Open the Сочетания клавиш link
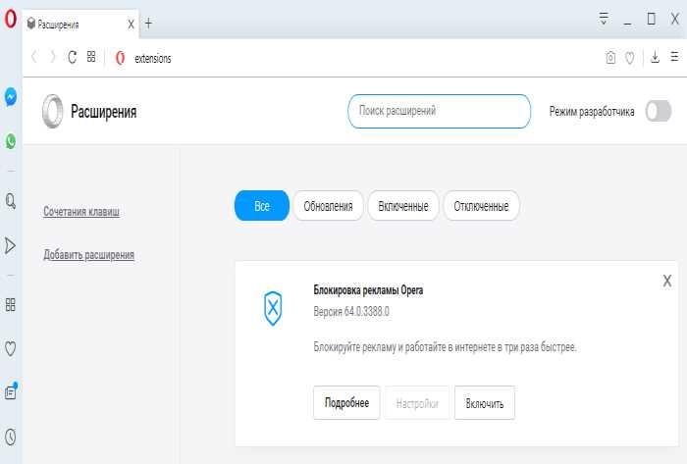The height and width of the screenshot is (464, 687). point(87,212)
